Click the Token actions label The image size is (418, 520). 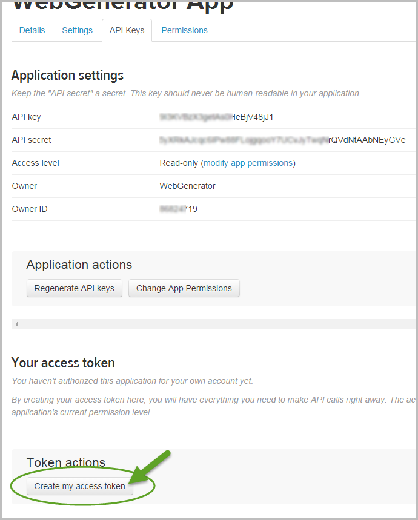coord(65,462)
